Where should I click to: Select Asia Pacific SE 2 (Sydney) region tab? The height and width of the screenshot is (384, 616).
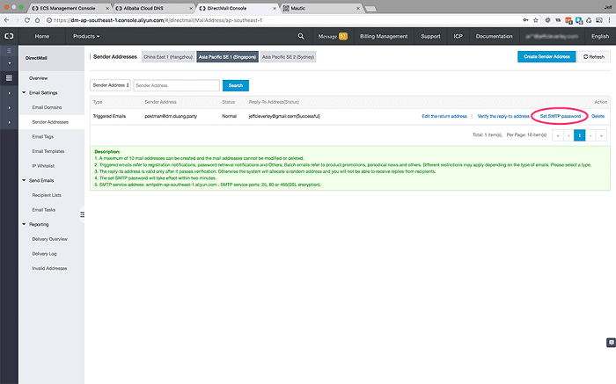click(x=288, y=57)
